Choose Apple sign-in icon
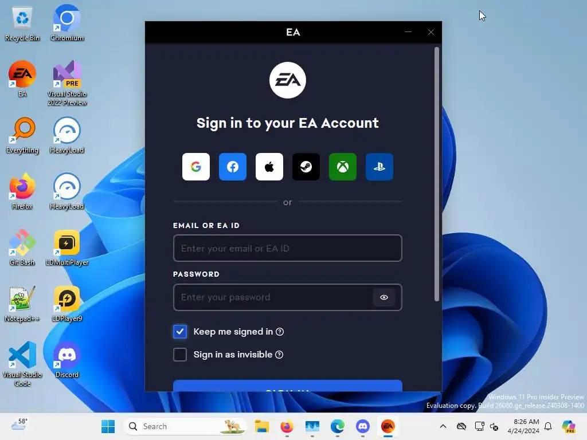 (269, 167)
